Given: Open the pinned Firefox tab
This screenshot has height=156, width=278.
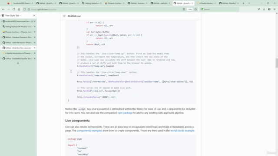Looking at the screenshot, I should 8,3.
